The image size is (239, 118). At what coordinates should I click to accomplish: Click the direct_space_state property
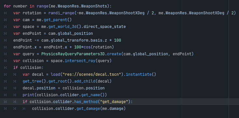pos(105,27)
